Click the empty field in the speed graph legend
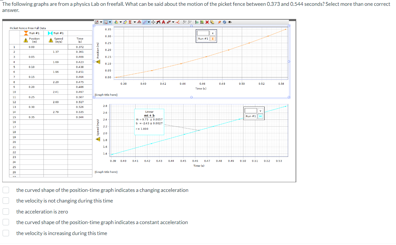Screen dimensions: 396x245 tap(250, 110)
